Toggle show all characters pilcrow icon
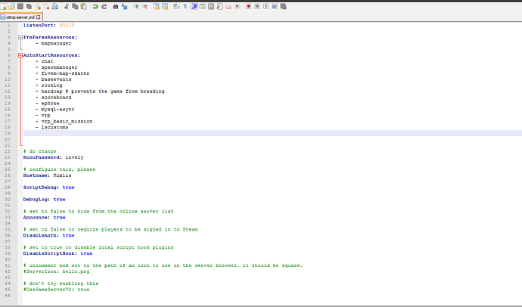Image resolution: width=522 pixels, height=307 pixels. [x=185, y=6]
